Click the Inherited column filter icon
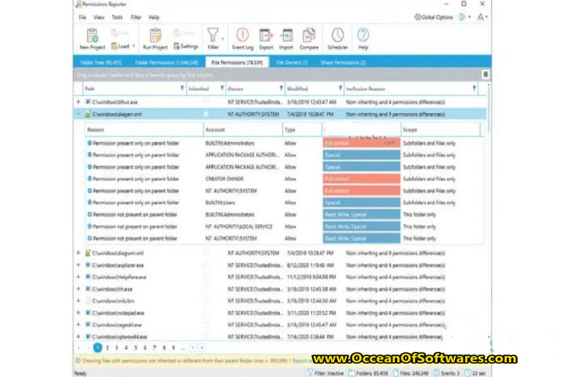 222,89
